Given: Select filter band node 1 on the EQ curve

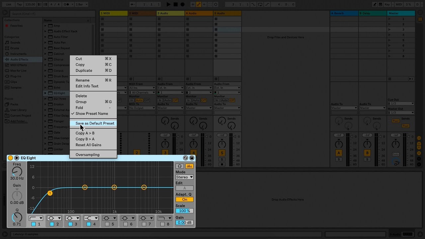Looking at the screenshot, I should click(x=50, y=193).
